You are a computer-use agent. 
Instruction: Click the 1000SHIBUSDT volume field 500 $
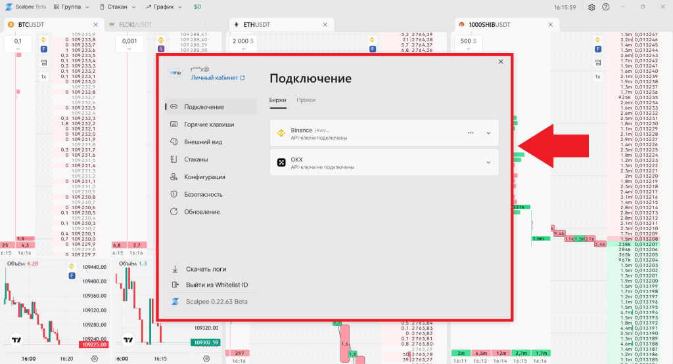pyautogui.click(x=468, y=41)
